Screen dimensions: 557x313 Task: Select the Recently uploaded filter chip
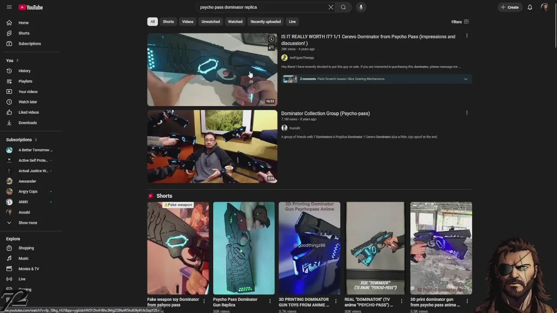265,22
